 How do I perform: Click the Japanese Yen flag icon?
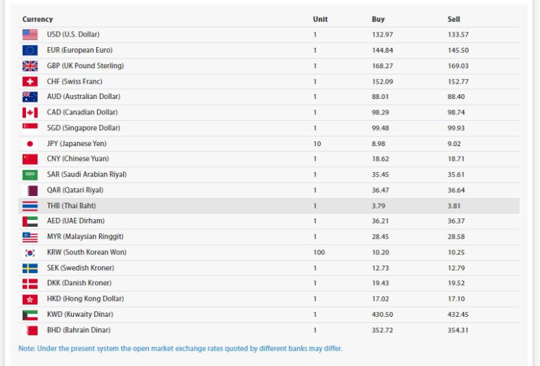click(30, 143)
